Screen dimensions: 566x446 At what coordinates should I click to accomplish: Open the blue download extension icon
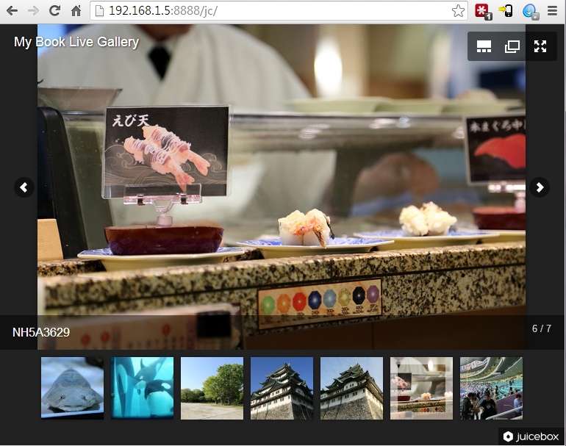tap(530, 11)
